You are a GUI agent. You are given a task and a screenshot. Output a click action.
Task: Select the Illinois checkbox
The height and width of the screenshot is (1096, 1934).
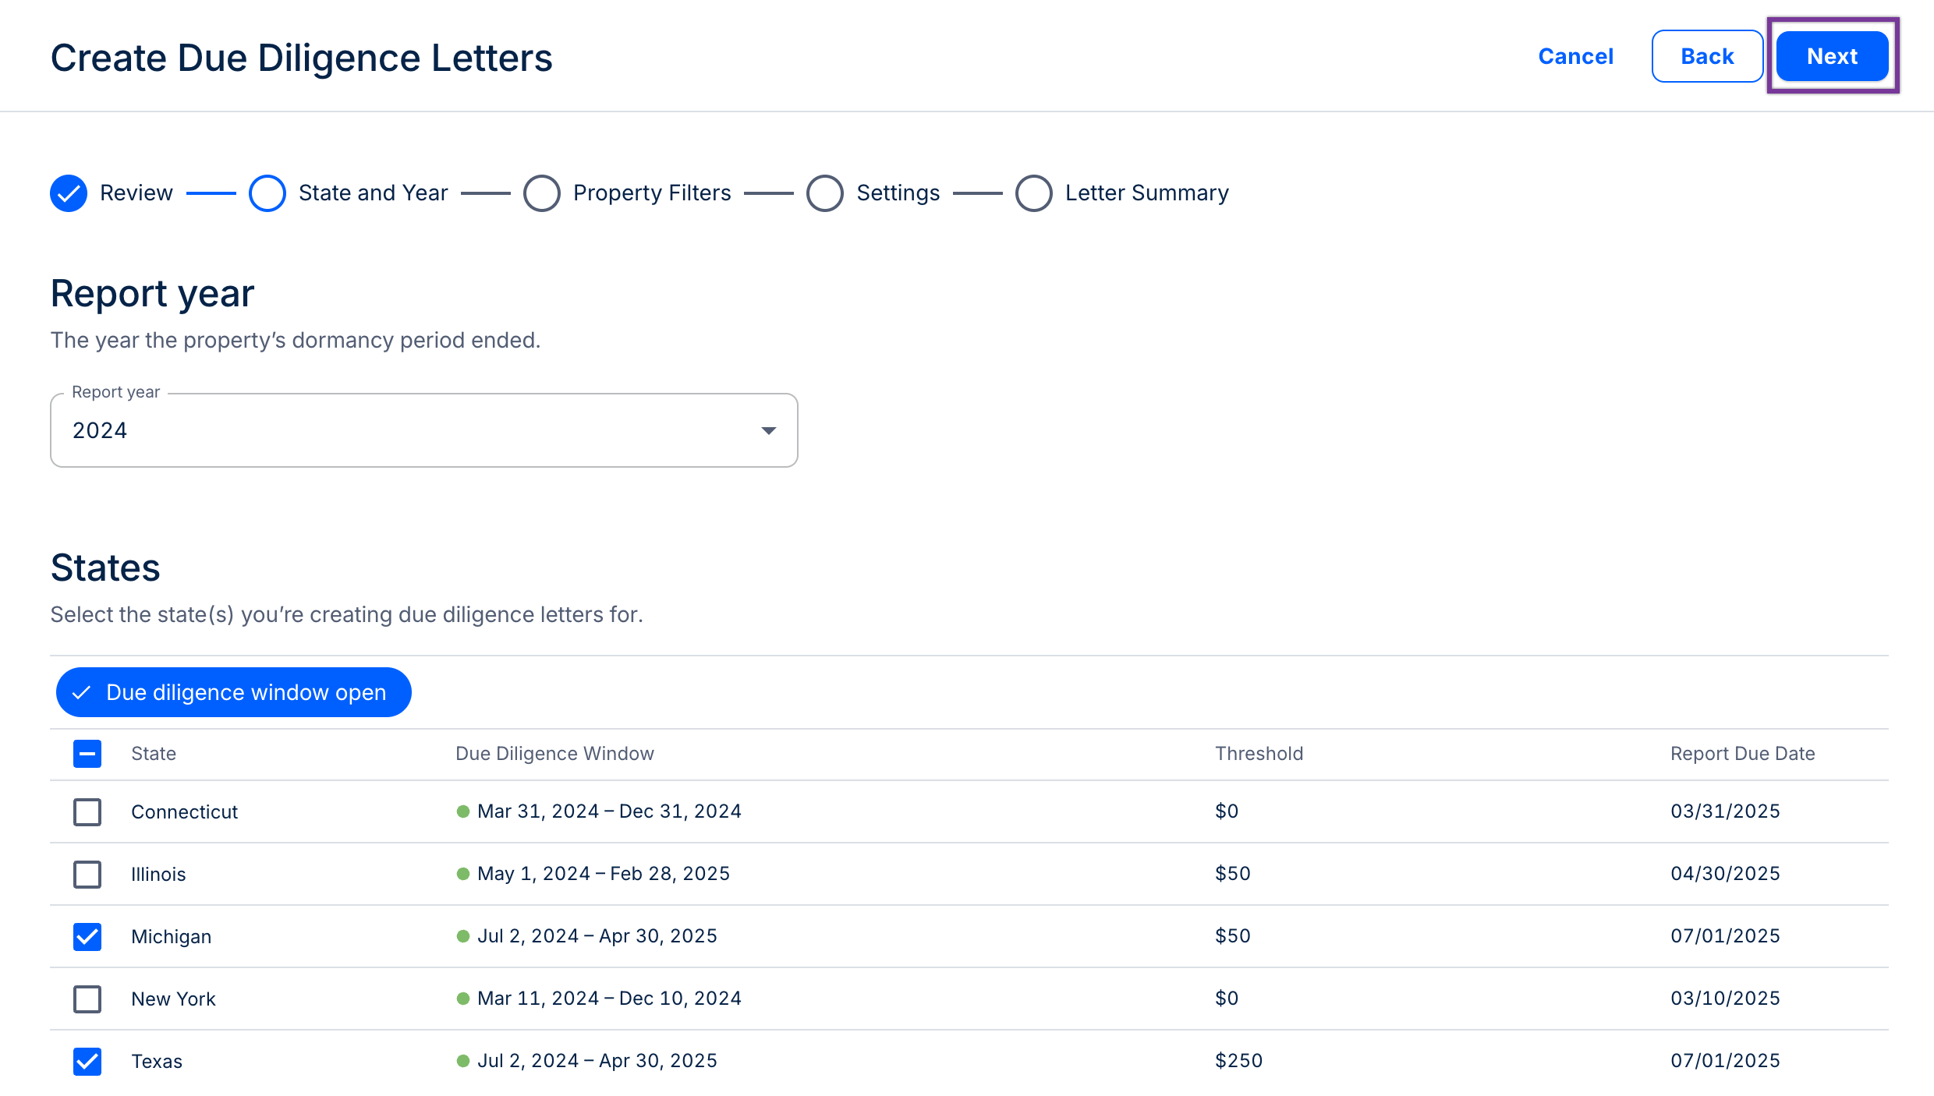tap(87, 874)
